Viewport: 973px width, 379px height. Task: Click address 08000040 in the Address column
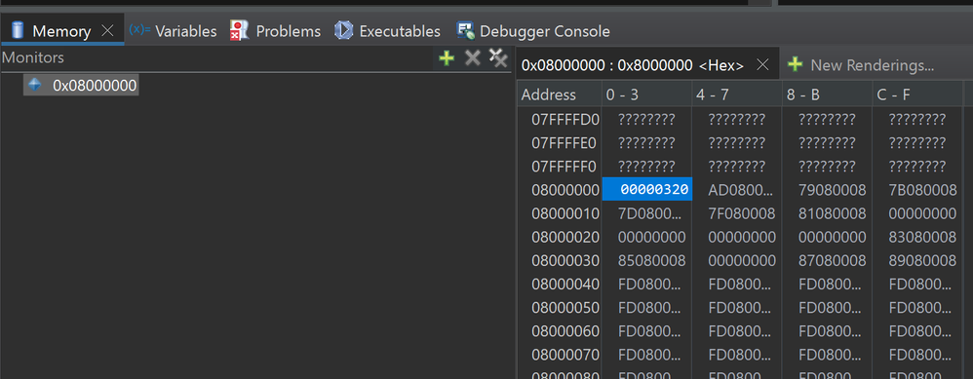[564, 284]
